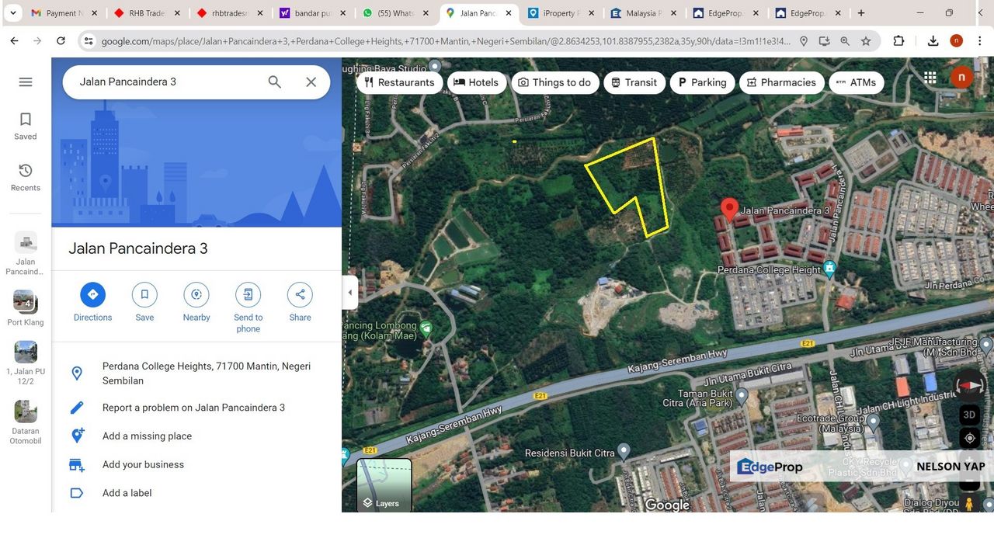Open Chrome three-dot menu
This screenshot has height=559, width=994.
point(979,41)
